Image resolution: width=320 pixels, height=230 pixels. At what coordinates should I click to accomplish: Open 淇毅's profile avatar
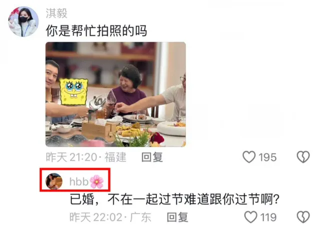(x=23, y=21)
